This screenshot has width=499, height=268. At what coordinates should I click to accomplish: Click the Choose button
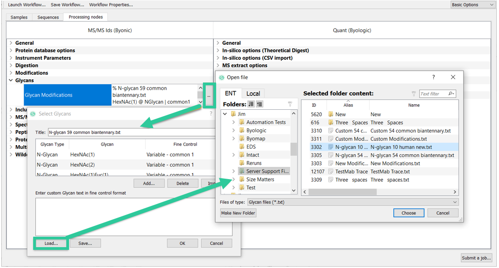[x=409, y=213]
